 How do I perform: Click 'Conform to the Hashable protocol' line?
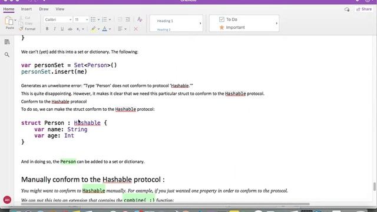click(54, 101)
